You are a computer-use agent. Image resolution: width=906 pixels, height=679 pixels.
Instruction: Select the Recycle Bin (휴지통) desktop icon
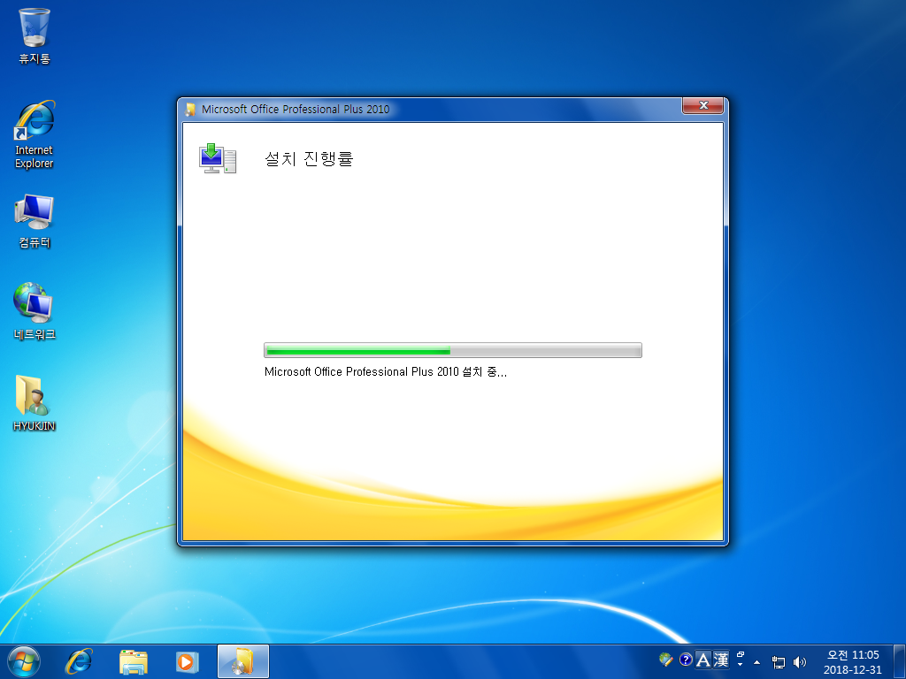(x=35, y=35)
